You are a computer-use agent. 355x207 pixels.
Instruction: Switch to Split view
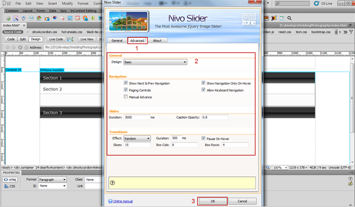(23, 39)
